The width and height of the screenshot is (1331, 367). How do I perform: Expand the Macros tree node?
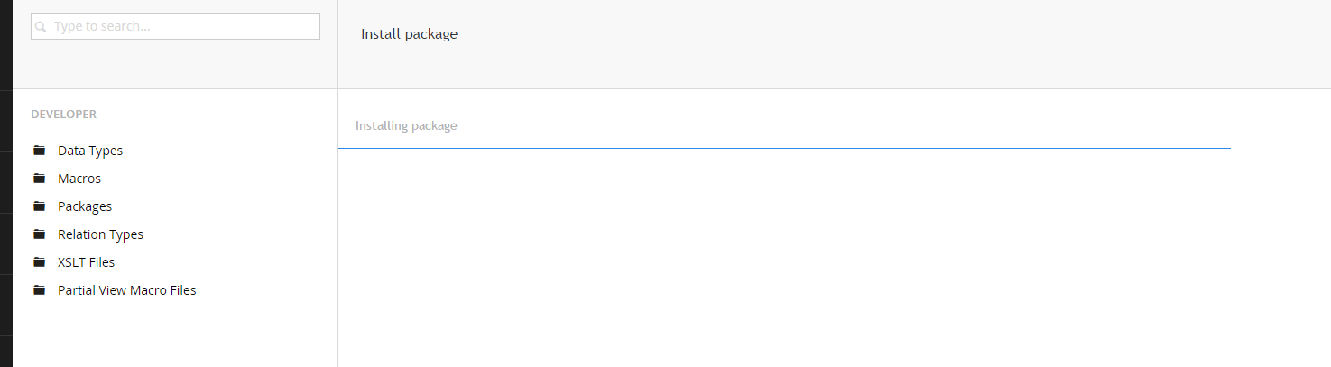tap(79, 179)
